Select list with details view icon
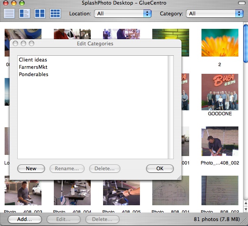 click(x=25, y=13)
